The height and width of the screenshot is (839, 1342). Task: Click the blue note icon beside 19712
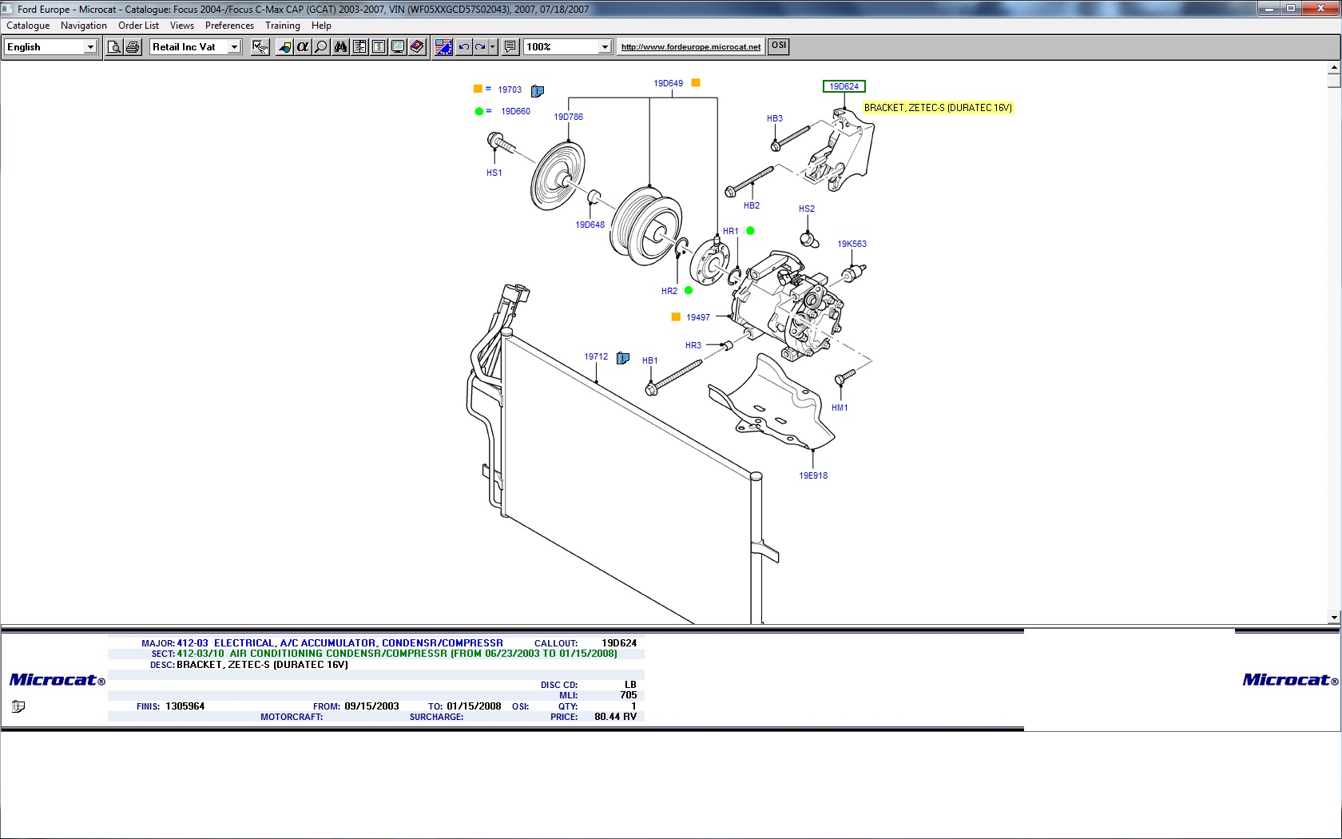click(623, 358)
